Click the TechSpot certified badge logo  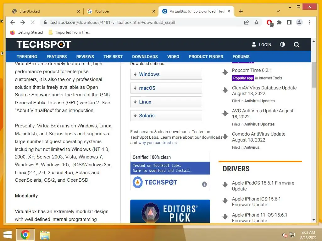[x=155, y=182]
